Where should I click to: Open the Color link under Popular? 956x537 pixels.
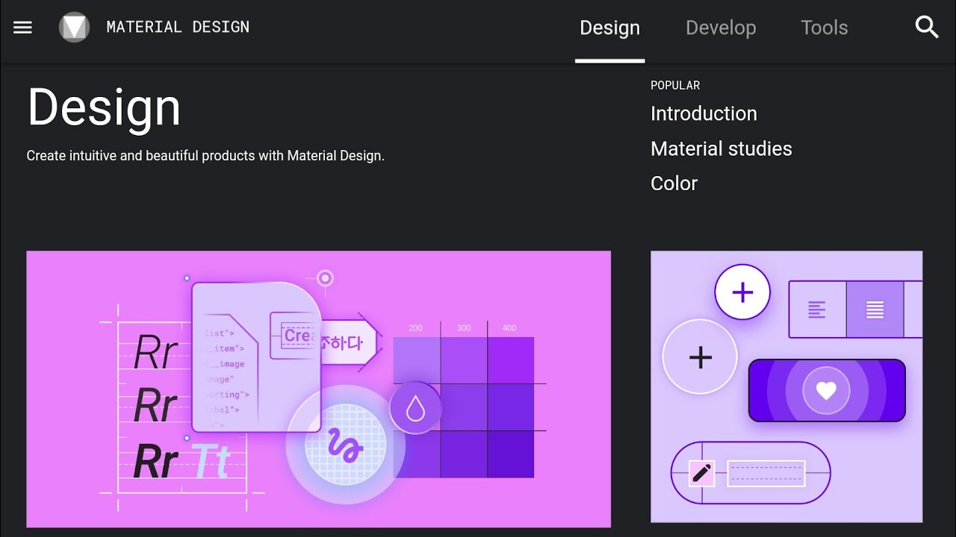674,183
